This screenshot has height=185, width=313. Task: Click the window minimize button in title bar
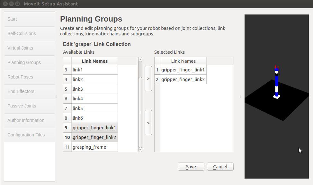[x=12, y=4]
